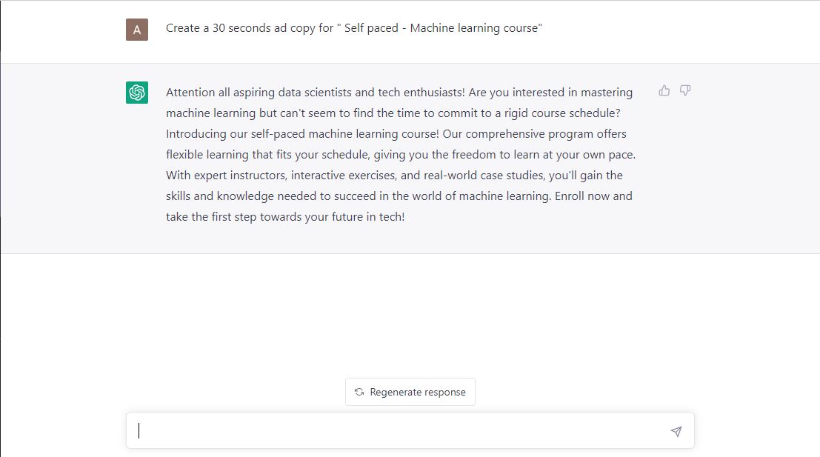
Task: Click the Regenerate response button label
Action: pyautogui.click(x=418, y=392)
